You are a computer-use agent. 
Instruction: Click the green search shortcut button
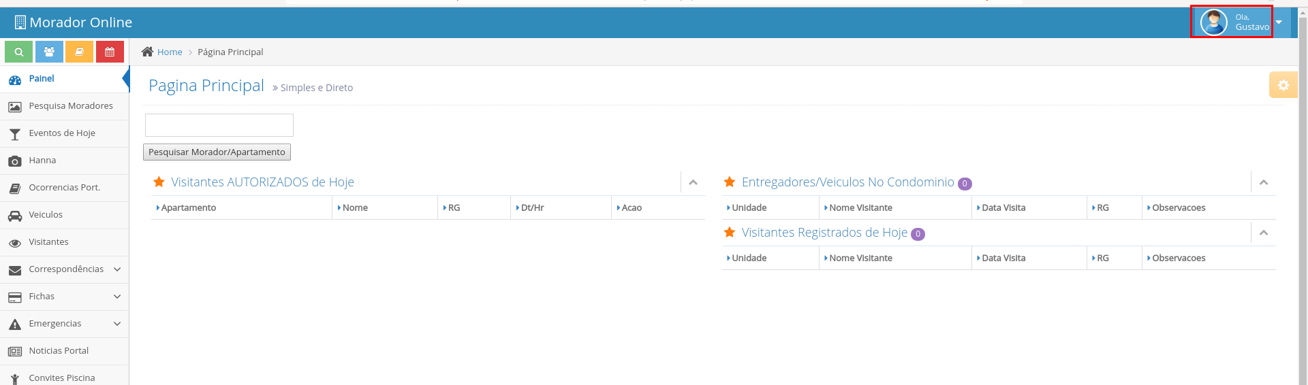(x=19, y=52)
